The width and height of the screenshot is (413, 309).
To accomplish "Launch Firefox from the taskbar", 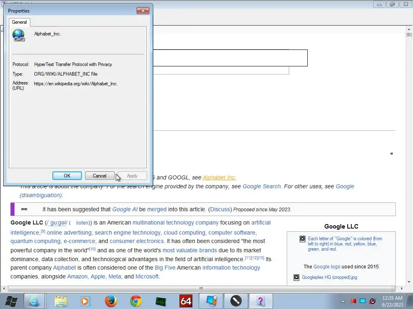I will pyautogui.click(x=111, y=301).
